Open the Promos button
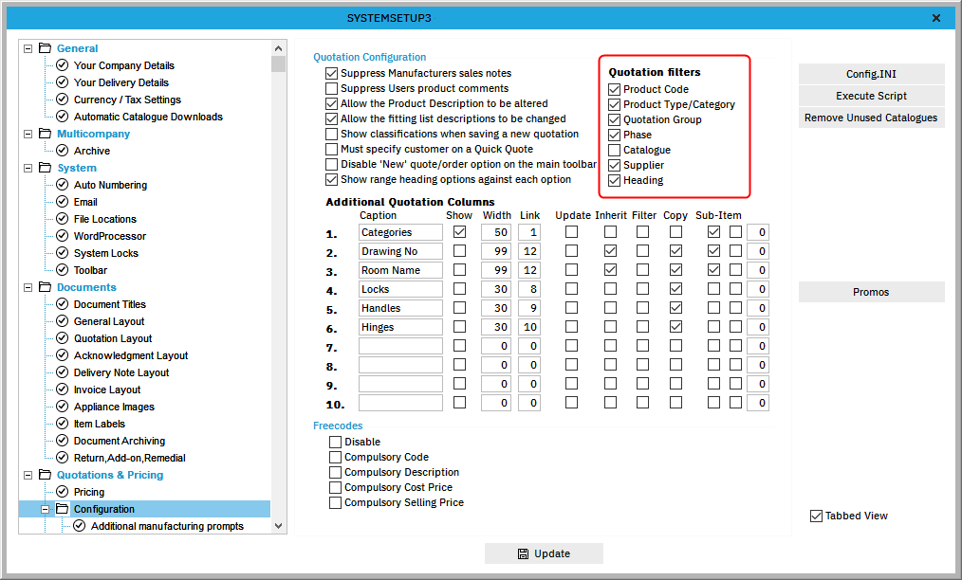962x580 pixels. pyautogui.click(x=871, y=292)
